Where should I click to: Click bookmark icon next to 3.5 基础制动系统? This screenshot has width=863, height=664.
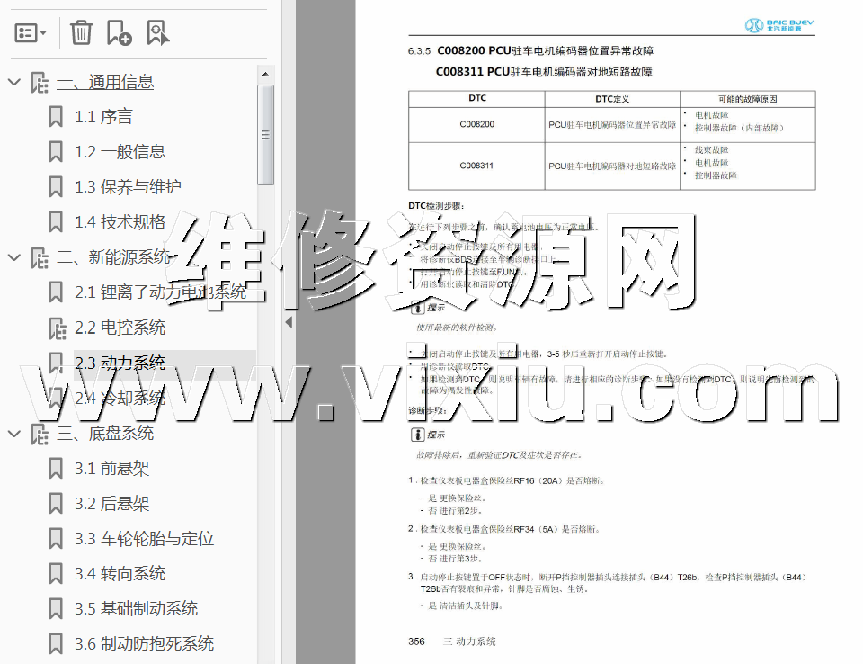[56, 609]
